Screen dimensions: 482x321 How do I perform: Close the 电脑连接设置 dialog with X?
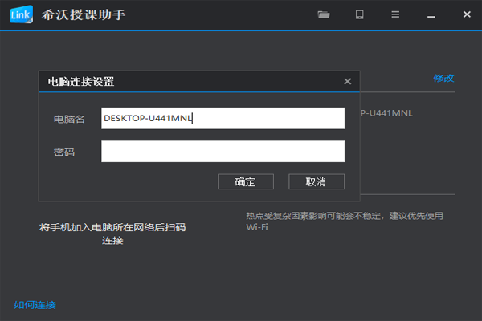(x=347, y=81)
